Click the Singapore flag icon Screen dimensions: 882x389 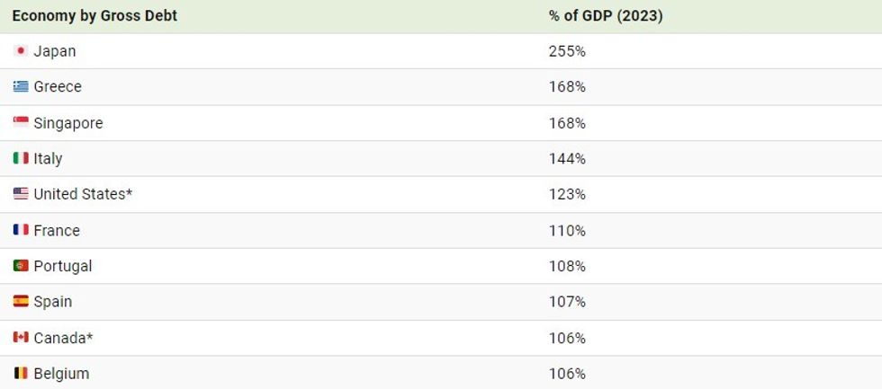pos(21,123)
